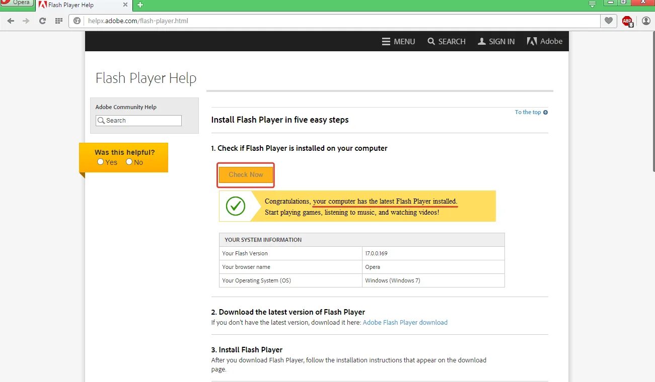Click the Check Now button

click(x=246, y=175)
